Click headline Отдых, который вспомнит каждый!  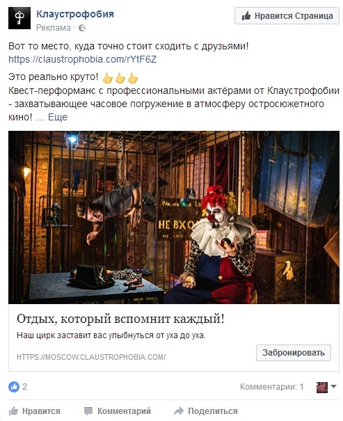click(x=120, y=319)
